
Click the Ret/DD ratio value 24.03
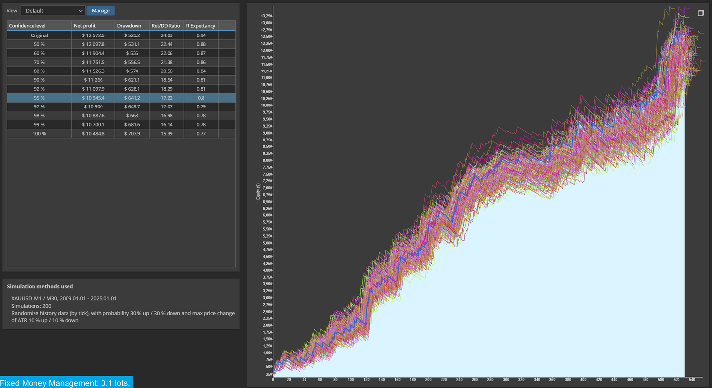point(167,35)
